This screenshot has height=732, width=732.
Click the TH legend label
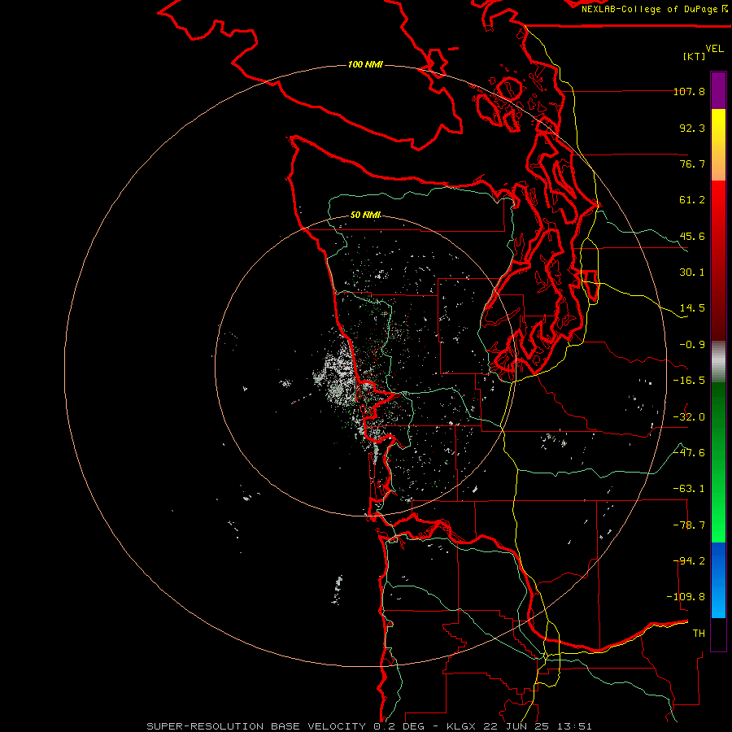click(699, 634)
